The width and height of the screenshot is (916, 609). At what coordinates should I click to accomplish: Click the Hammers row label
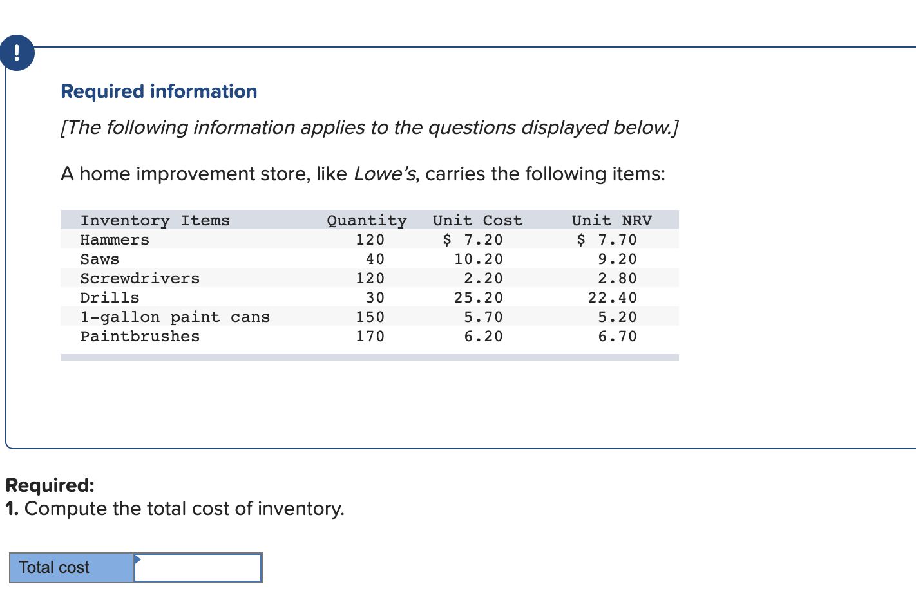tap(115, 239)
